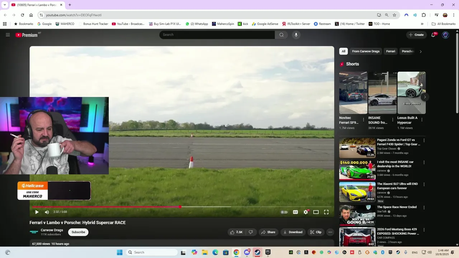Select the Porsche filter chip
This screenshot has width=459, height=258.
click(407, 51)
